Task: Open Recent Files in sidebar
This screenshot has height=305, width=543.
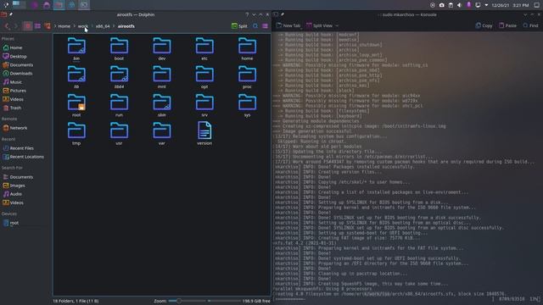Action: point(18,148)
